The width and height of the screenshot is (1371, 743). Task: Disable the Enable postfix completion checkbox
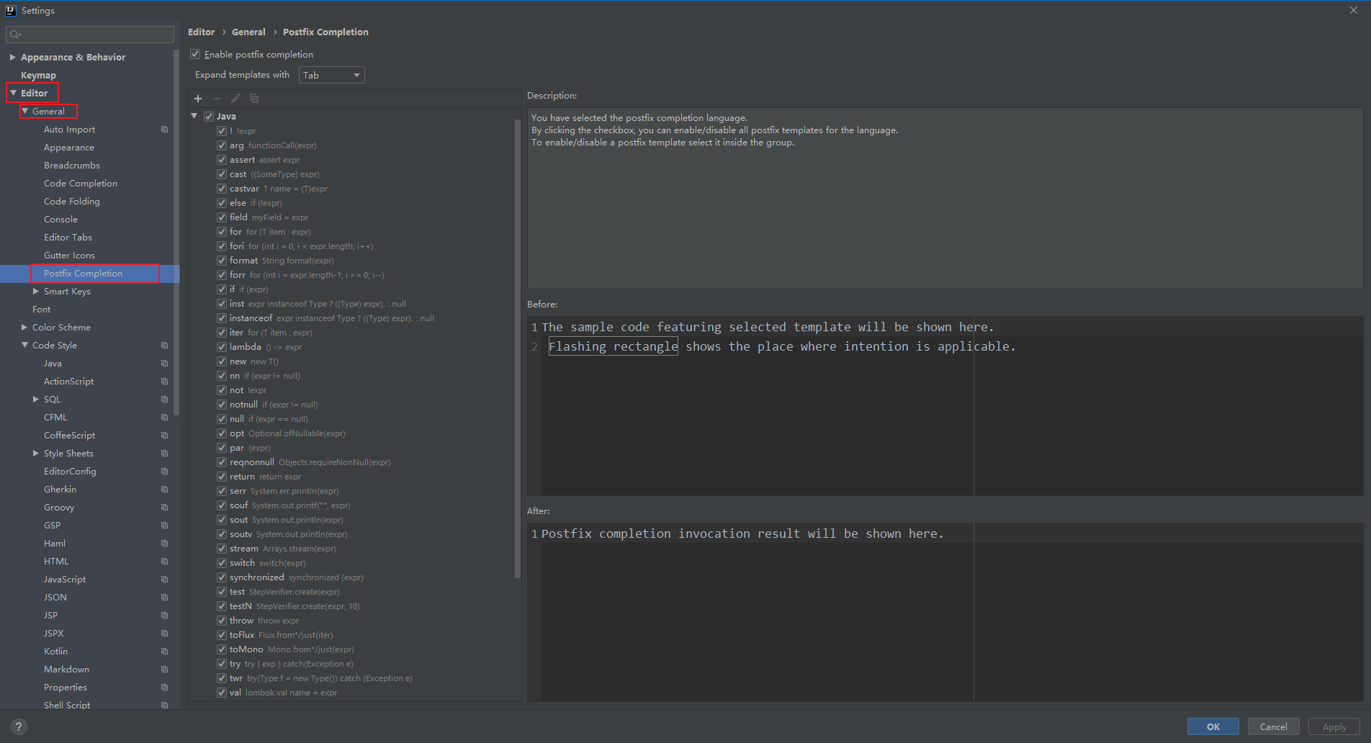click(194, 54)
